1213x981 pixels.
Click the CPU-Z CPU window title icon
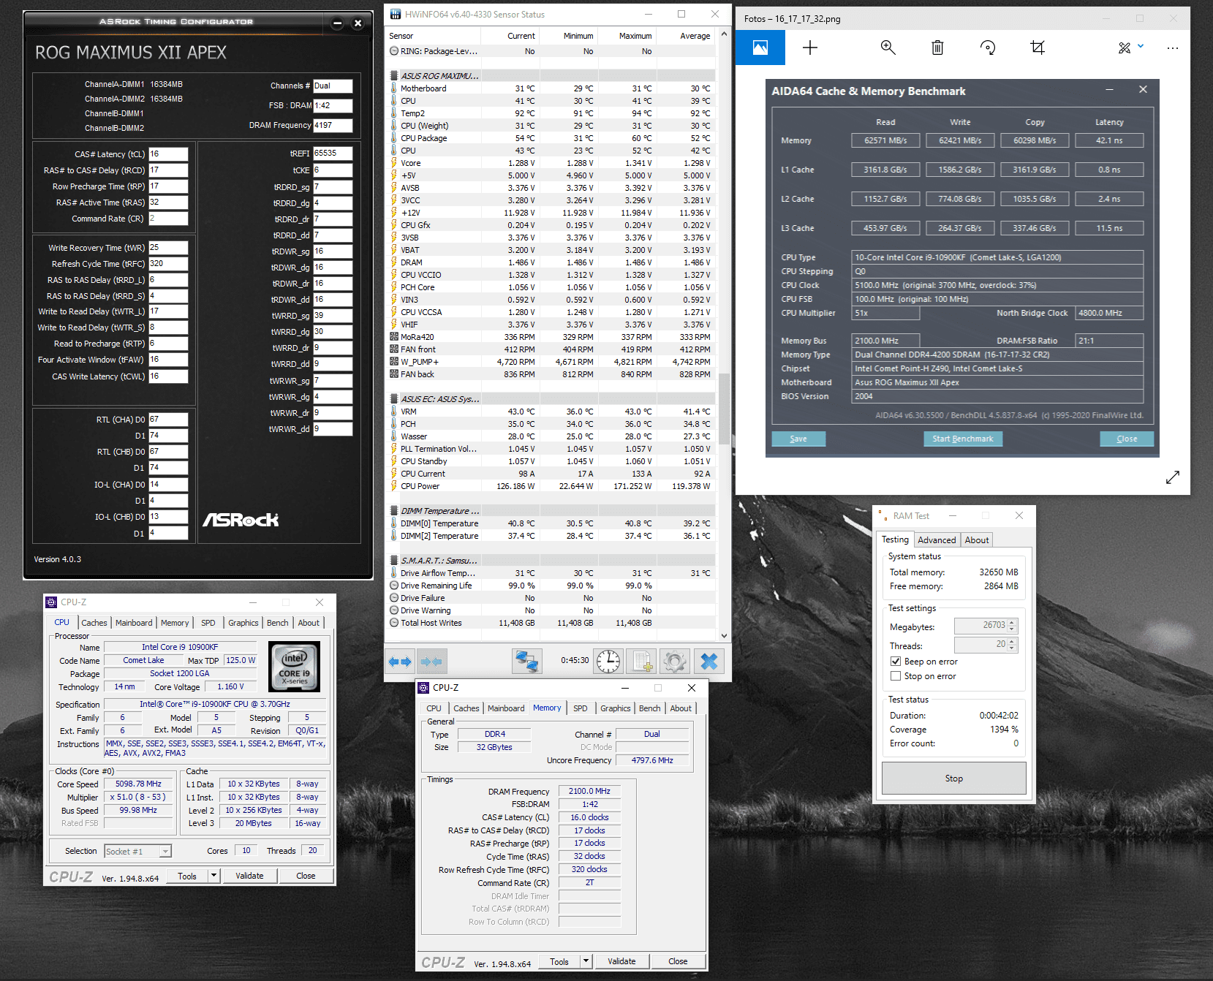(x=51, y=602)
